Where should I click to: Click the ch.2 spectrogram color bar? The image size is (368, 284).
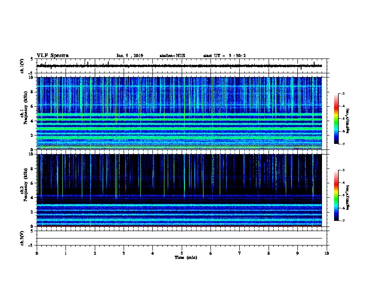click(x=336, y=195)
